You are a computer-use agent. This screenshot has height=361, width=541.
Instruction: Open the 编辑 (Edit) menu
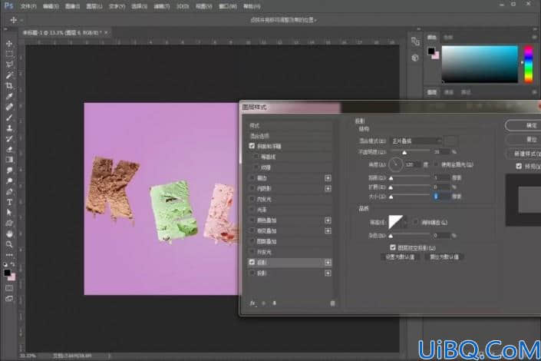point(51,6)
